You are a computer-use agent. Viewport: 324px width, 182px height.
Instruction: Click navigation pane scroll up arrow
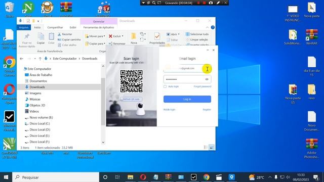coord(103,66)
